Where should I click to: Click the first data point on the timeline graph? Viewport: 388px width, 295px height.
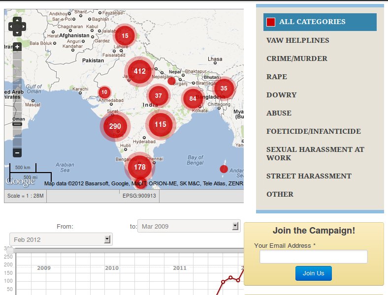[223, 282]
